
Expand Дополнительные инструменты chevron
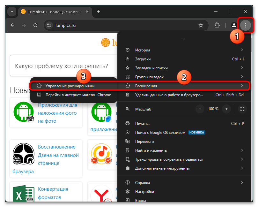(242, 168)
